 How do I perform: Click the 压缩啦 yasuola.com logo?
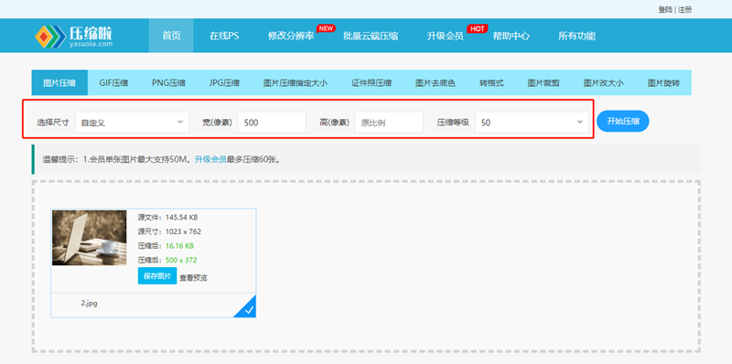click(x=74, y=36)
